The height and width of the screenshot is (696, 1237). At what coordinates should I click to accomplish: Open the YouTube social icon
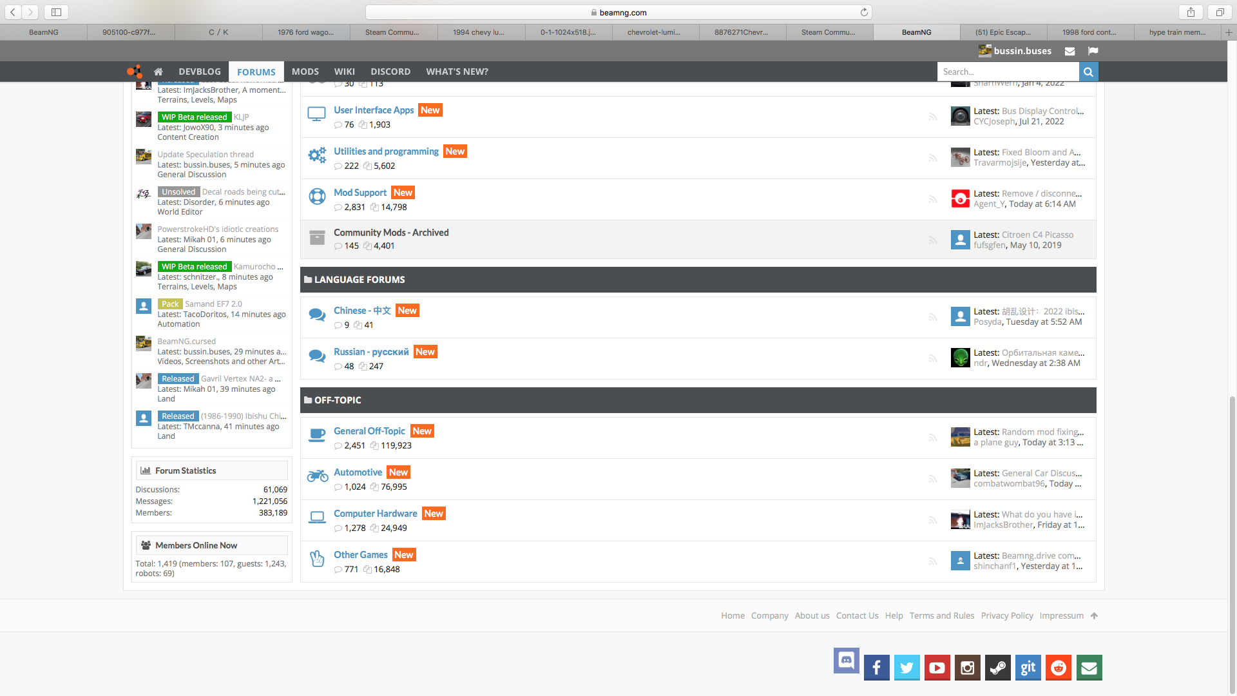937,668
